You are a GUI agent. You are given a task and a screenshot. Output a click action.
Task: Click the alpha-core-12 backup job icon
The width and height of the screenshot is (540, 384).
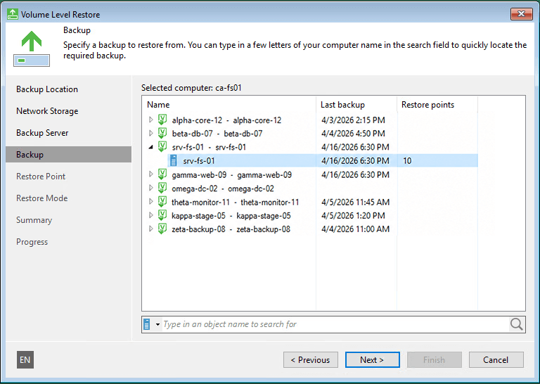coord(162,120)
